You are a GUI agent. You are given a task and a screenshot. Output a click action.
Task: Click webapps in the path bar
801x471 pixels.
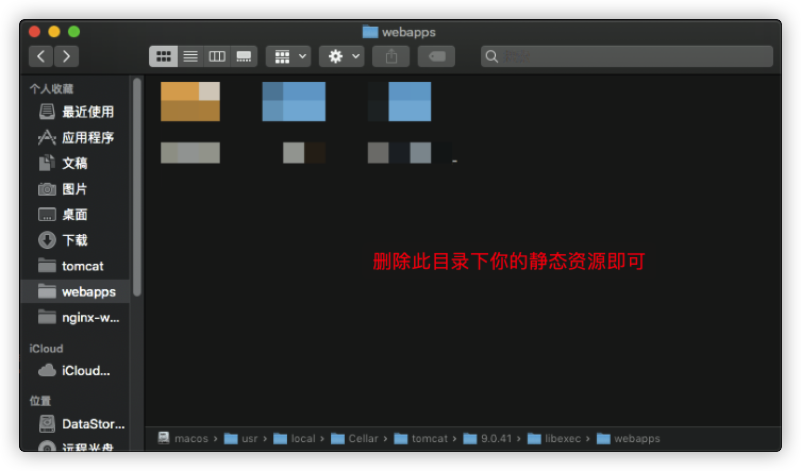tap(629, 439)
